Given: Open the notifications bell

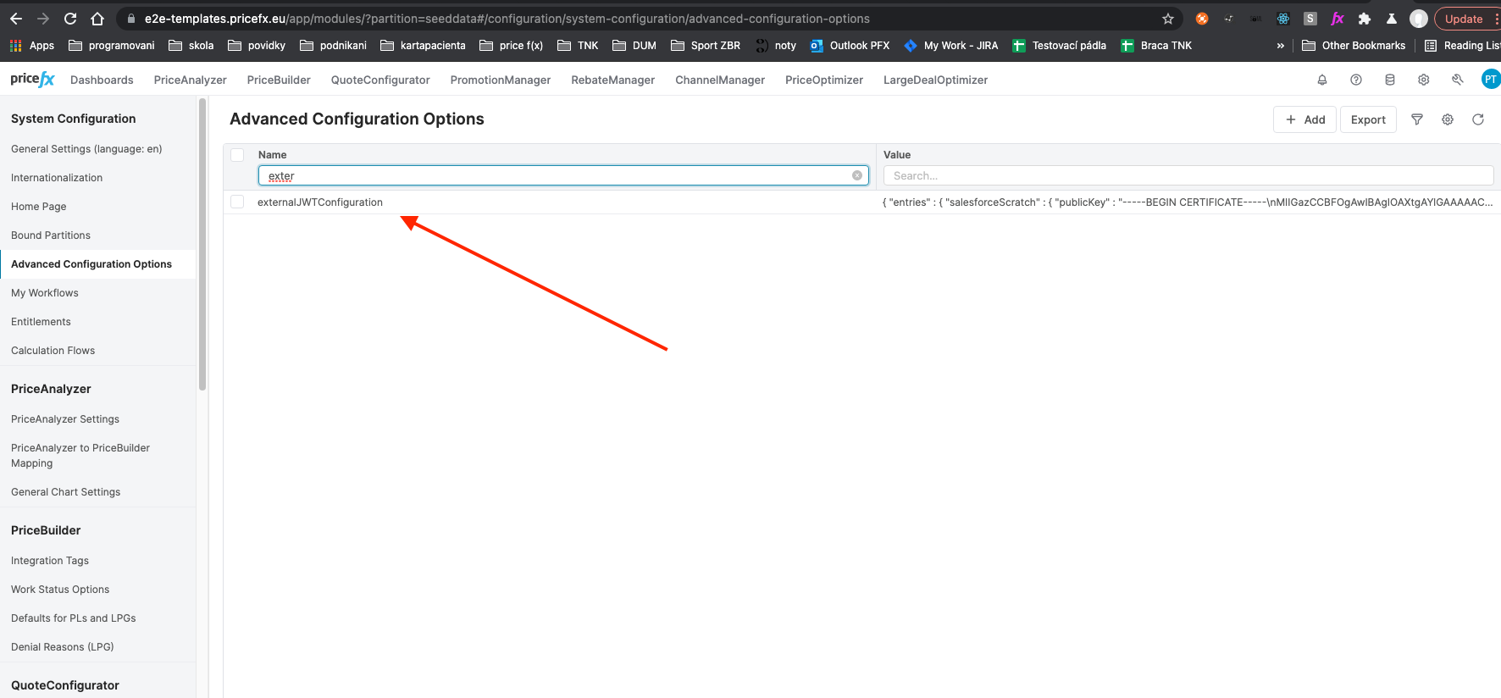Looking at the screenshot, I should pyautogui.click(x=1321, y=80).
